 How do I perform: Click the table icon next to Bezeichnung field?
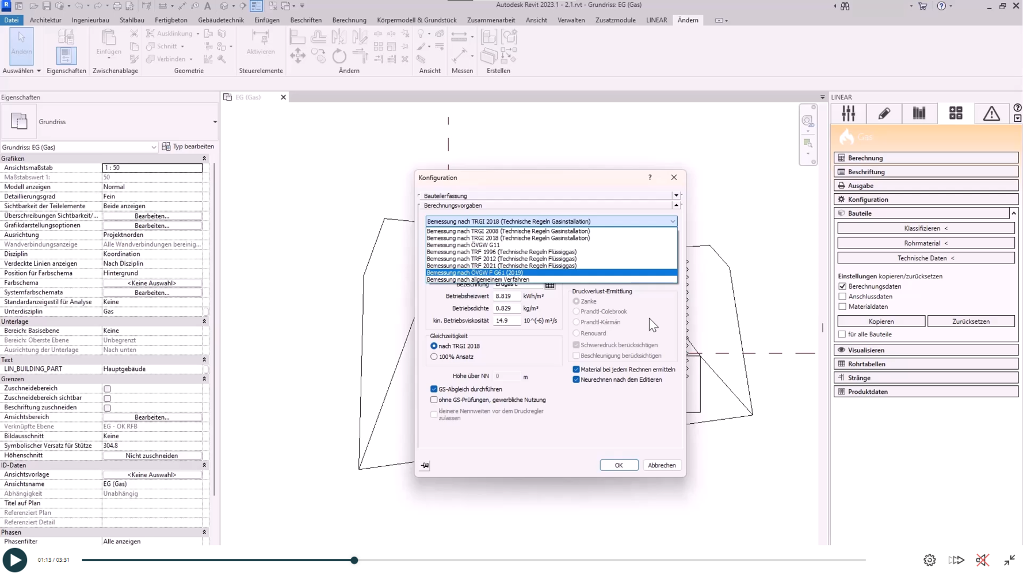549,285
